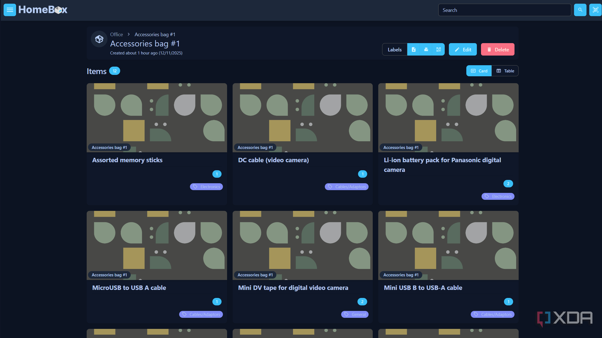Print the label via printer icon

click(x=426, y=49)
